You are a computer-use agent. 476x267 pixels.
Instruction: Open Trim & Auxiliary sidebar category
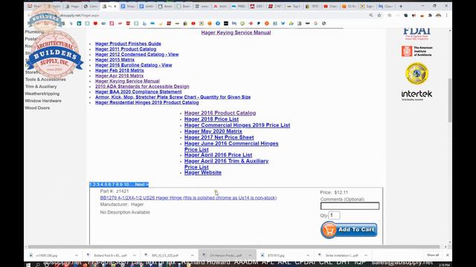tap(41, 87)
